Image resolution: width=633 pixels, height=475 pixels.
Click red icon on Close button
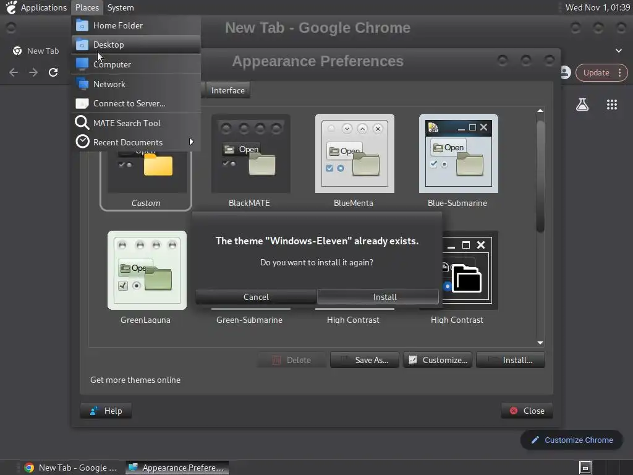(x=514, y=411)
